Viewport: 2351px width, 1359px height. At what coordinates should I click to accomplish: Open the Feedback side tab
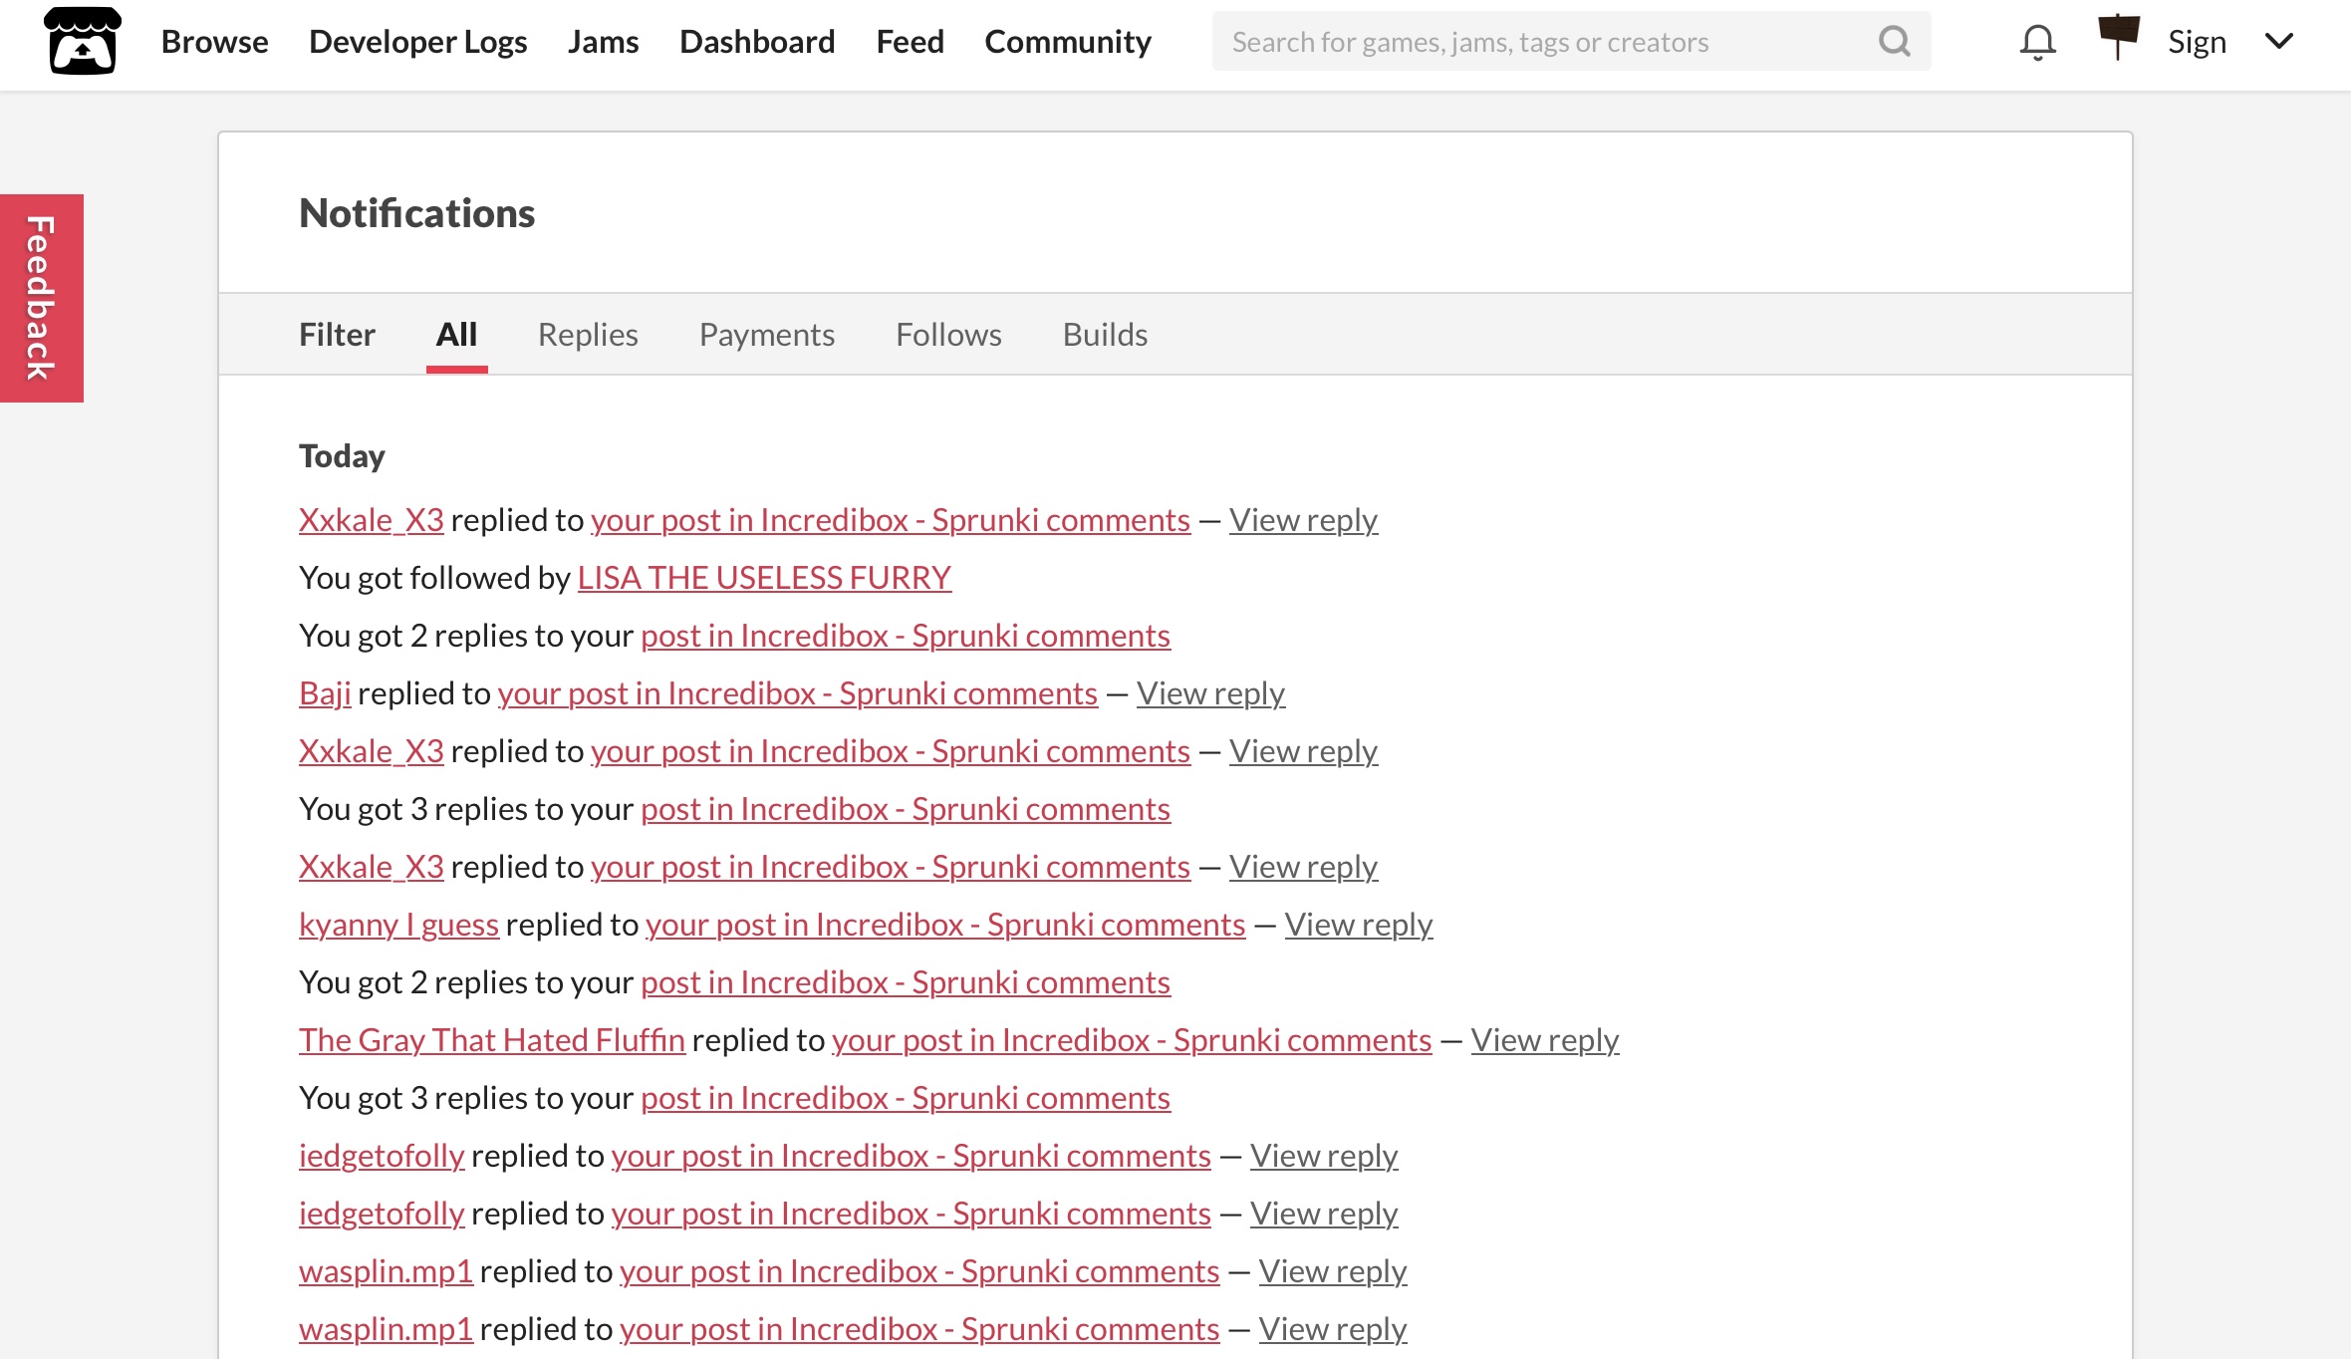pos(42,298)
